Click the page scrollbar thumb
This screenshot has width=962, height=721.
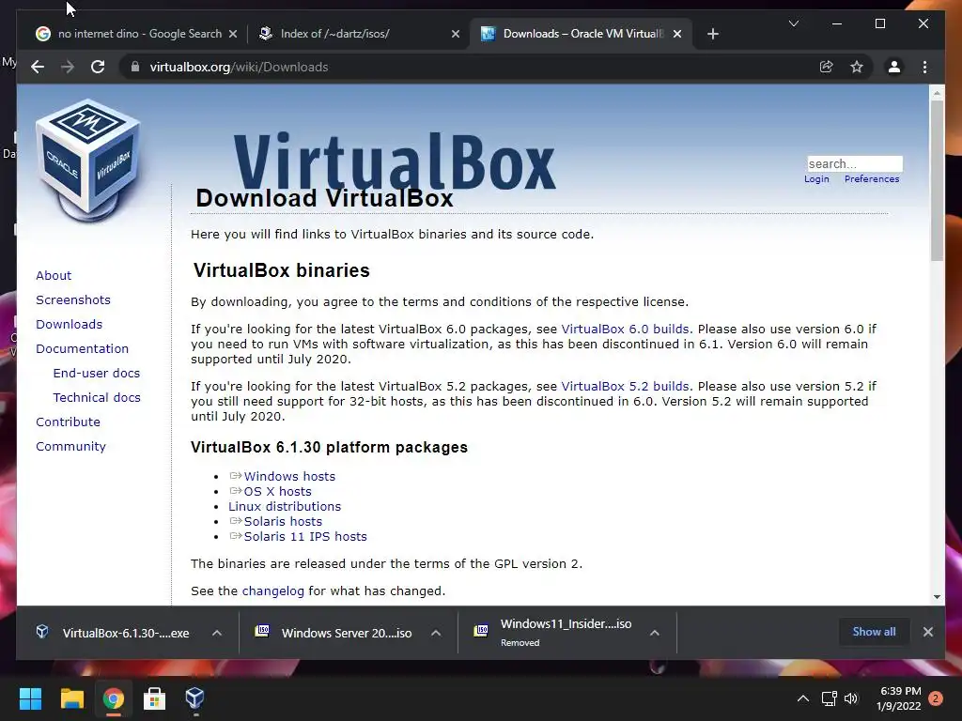point(937,180)
